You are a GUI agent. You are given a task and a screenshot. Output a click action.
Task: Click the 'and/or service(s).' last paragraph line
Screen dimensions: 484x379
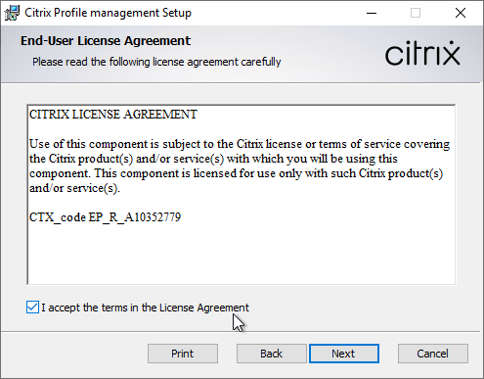74,188
